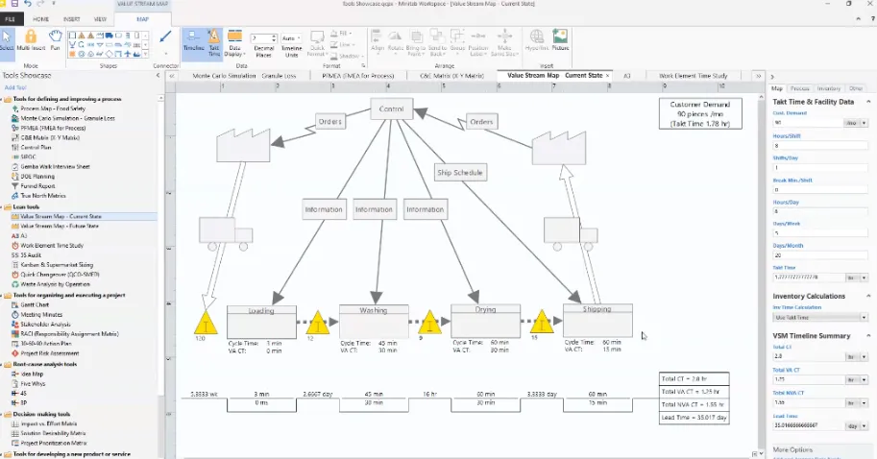The image size is (877, 459).
Task: Click the Bring to Front icon
Action: [416, 43]
